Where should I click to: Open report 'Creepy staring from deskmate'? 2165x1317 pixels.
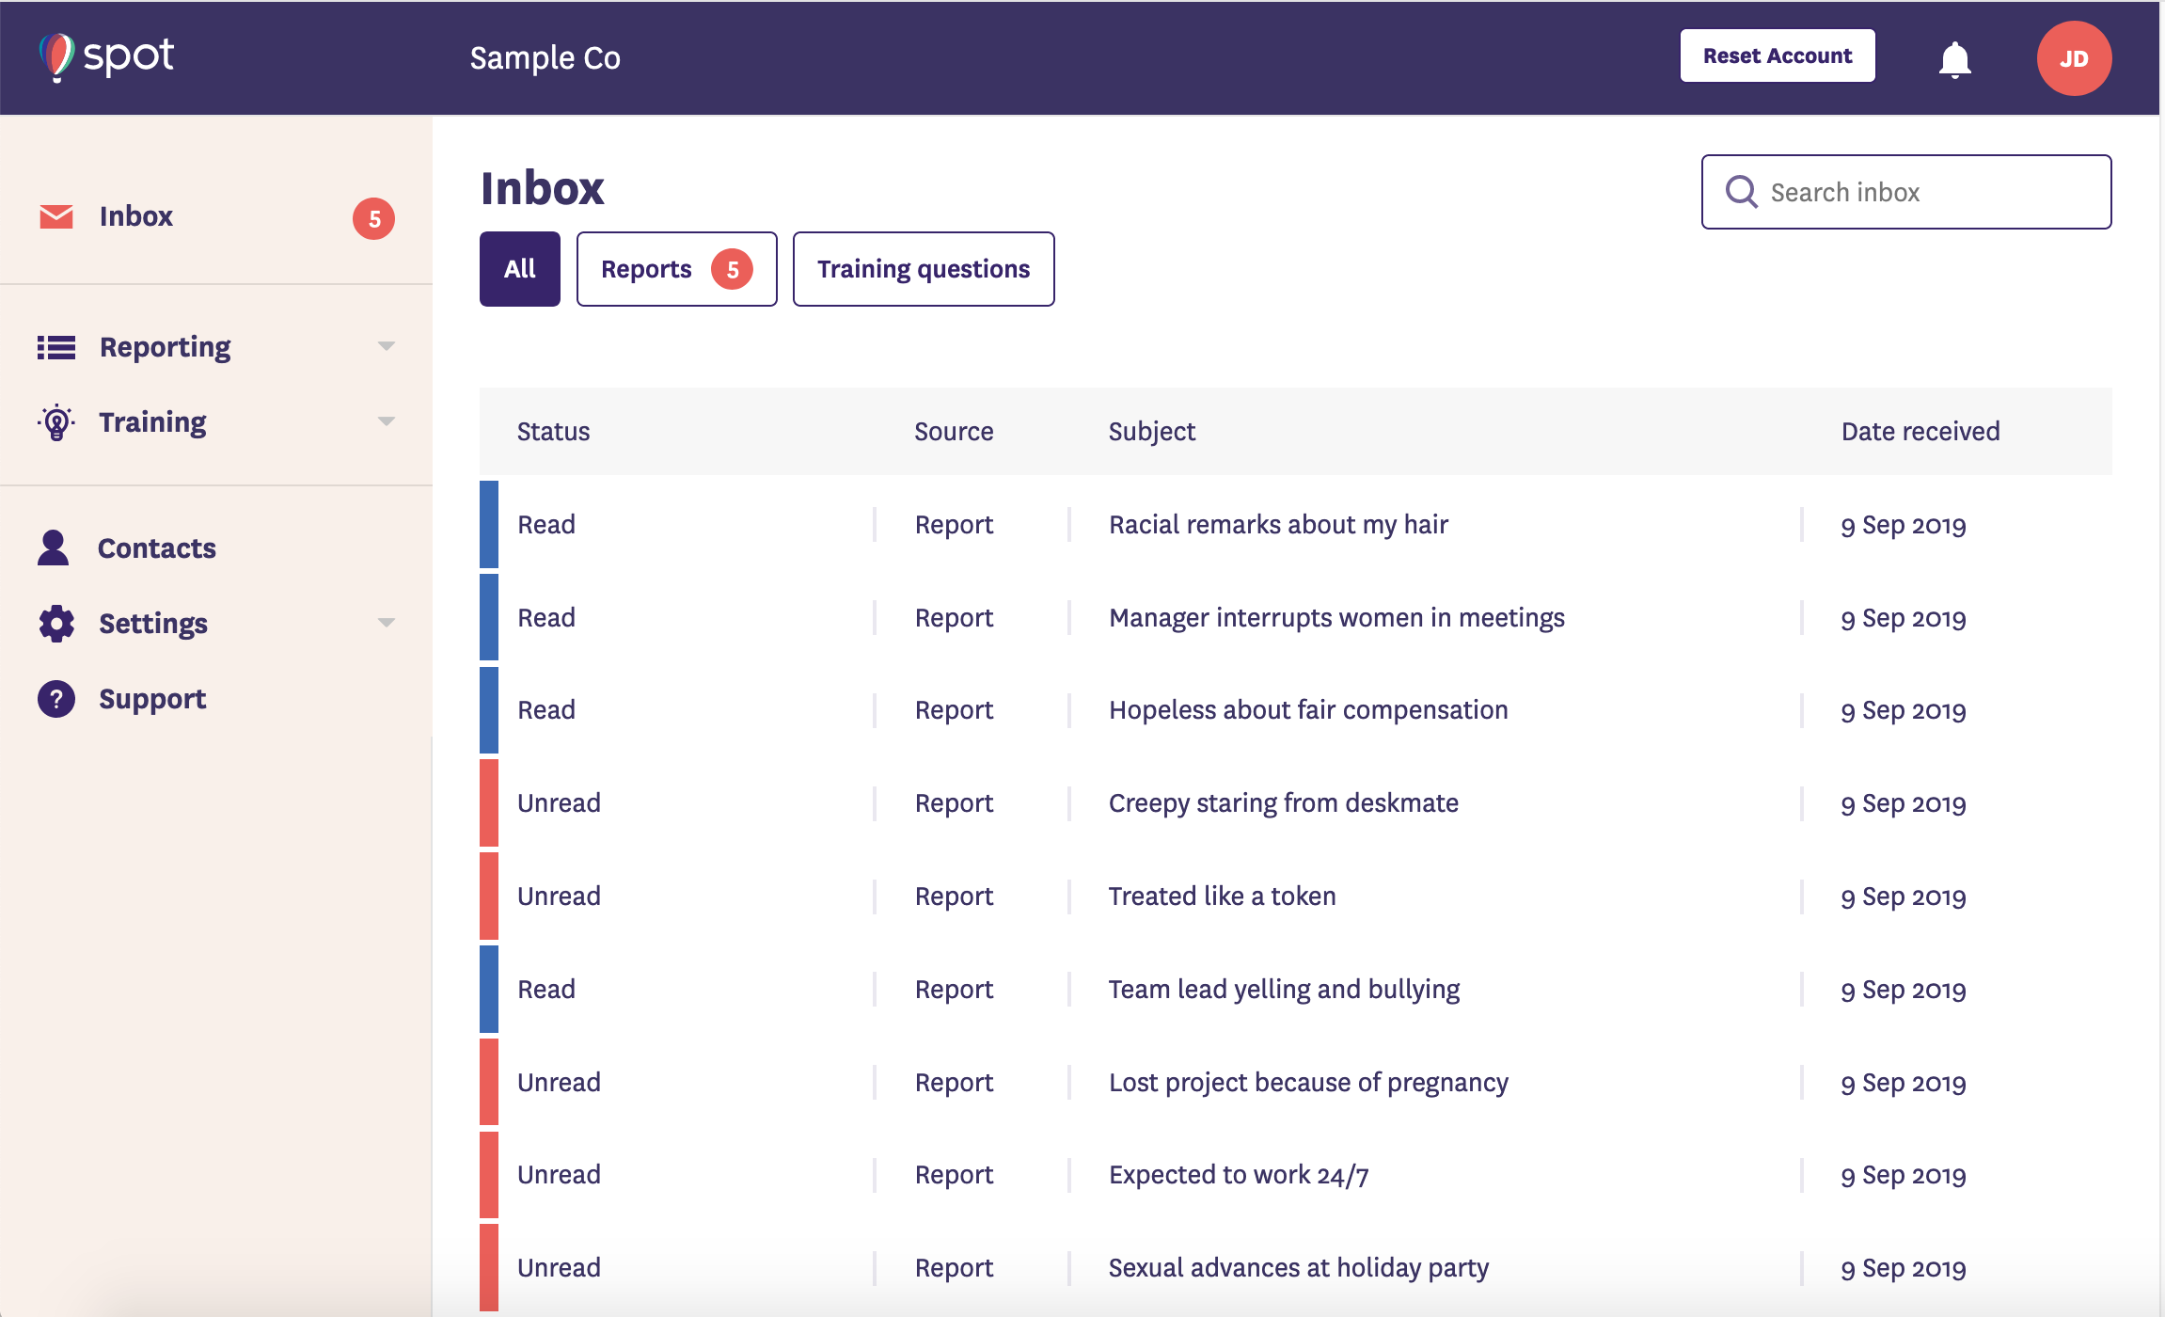(x=1283, y=803)
